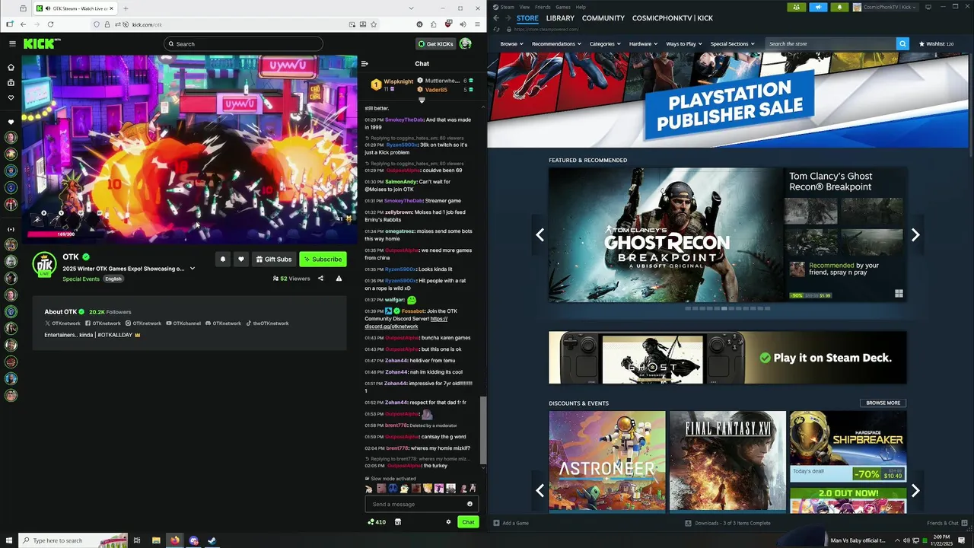Open Steam's View menu

(x=524, y=7)
